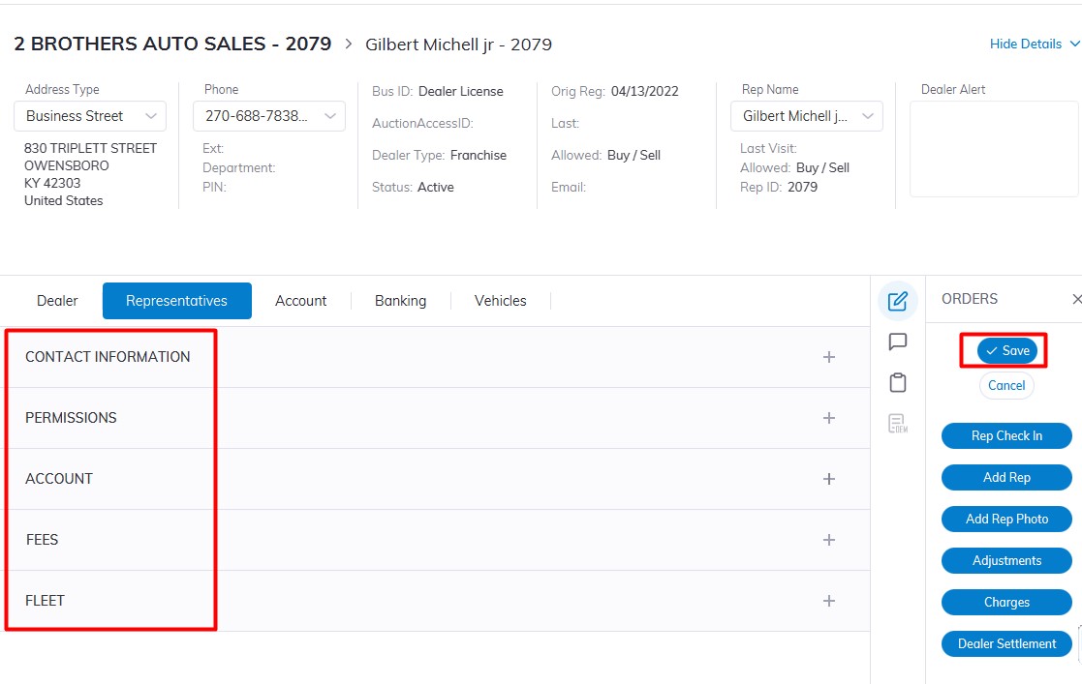Open the Address Type dropdown
1082x684 pixels.
pyautogui.click(x=90, y=116)
